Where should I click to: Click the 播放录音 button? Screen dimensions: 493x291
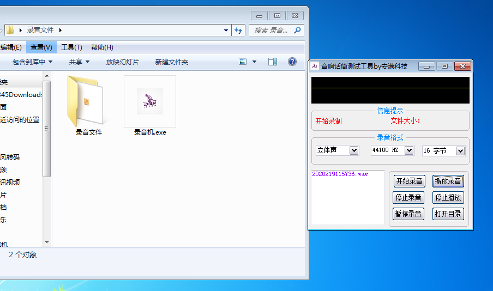click(448, 181)
